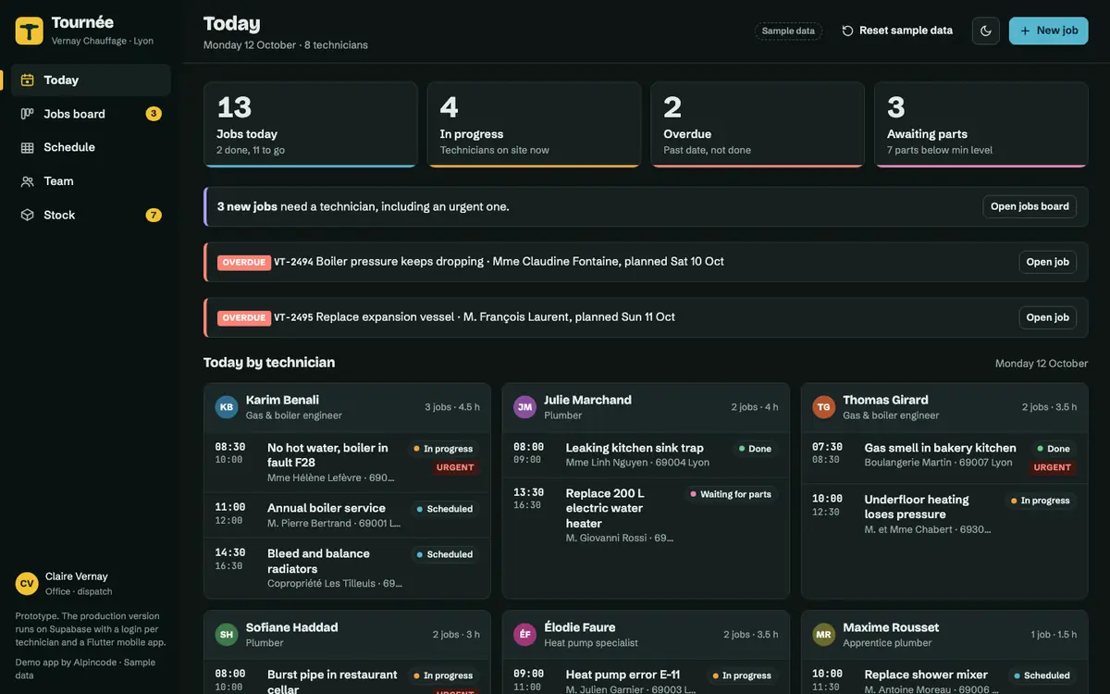Open the Jobs today stat card
This screenshot has width=1110, height=694.
click(x=311, y=125)
